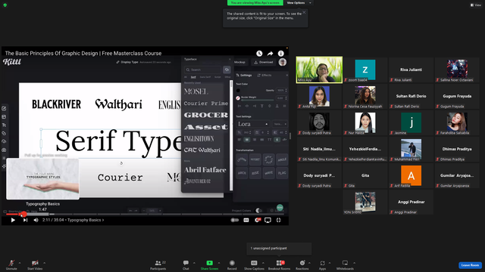Toggle video subtitles CC icon
This screenshot has width=485, height=272.
(x=246, y=220)
